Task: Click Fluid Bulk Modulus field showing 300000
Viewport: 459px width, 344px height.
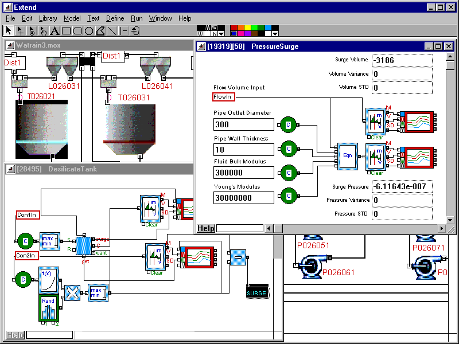Action: pyautogui.click(x=244, y=173)
